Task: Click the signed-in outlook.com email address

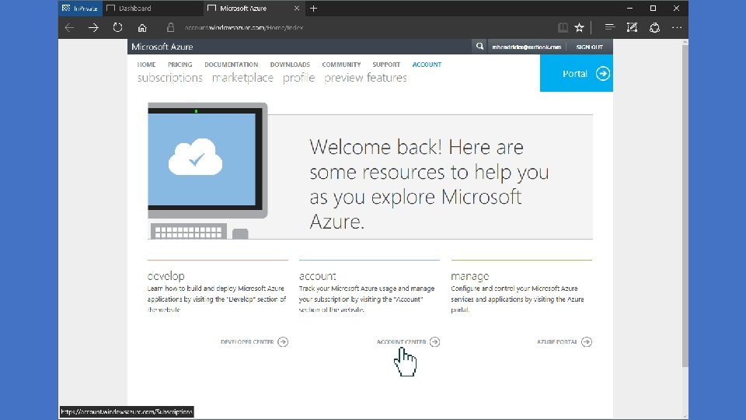Action: tap(527, 47)
